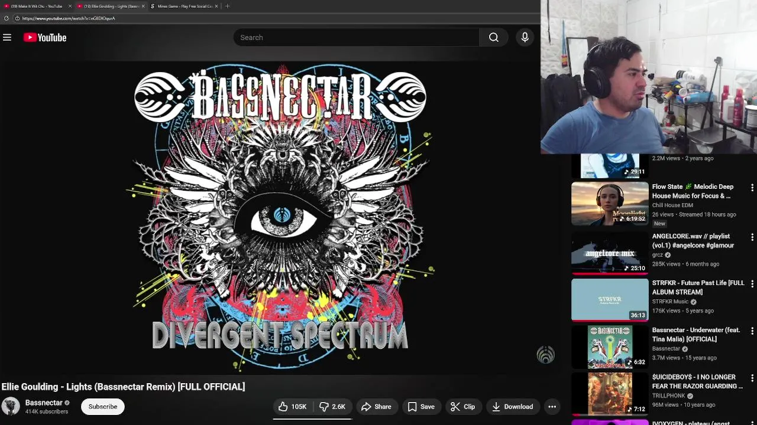The image size is (757, 425).
Task: Click the browser address bar URL
Action: coord(69,18)
